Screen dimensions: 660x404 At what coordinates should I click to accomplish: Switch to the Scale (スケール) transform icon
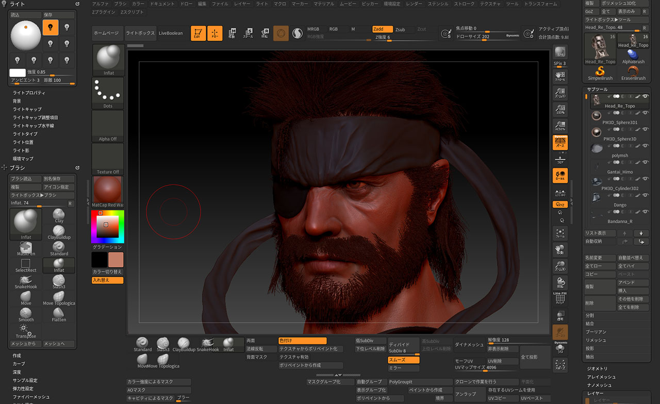[248, 33]
